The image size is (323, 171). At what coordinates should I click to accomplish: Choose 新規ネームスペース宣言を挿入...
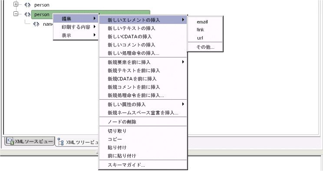tap(143, 113)
